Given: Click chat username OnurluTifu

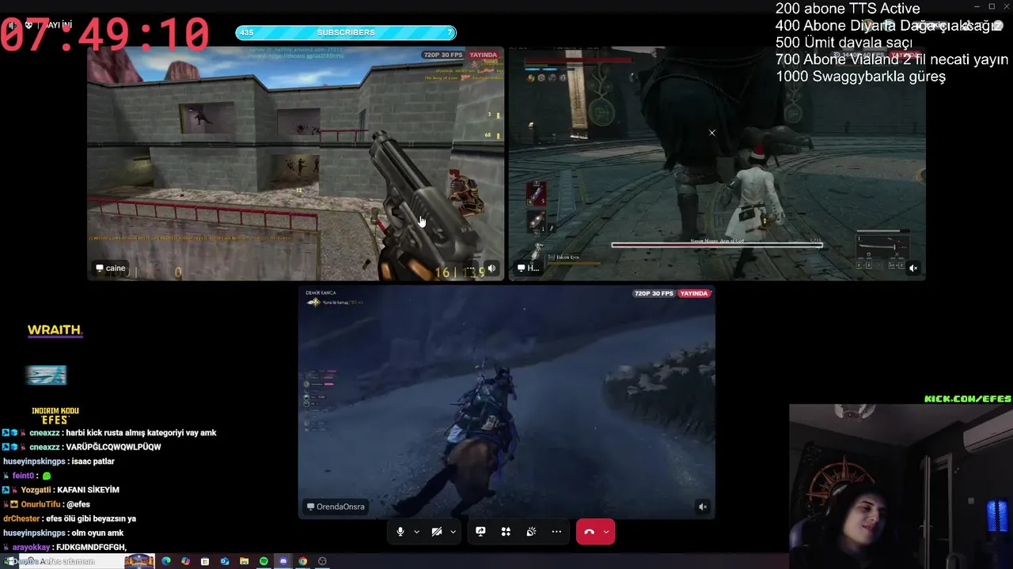Looking at the screenshot, I should click(40, 504).
